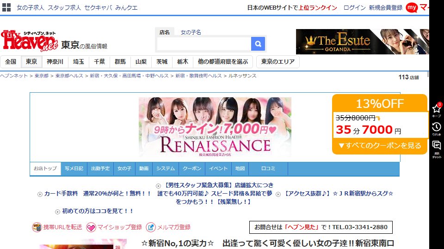Click the Renaissance shop banner image
The width and height of the screenshot is (444, 249).
pyautogui.click(x=215, y=127)
